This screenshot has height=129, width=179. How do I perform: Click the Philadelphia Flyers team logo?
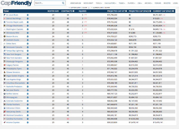tap(4, 68)
